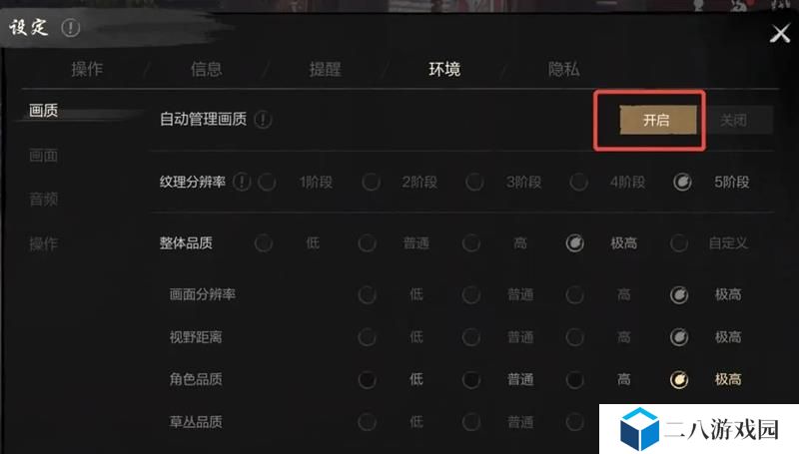The width and height of the screenshot is (799, 454).
Task: Open the 画面 sidebar section
Action: coord(43,156)
